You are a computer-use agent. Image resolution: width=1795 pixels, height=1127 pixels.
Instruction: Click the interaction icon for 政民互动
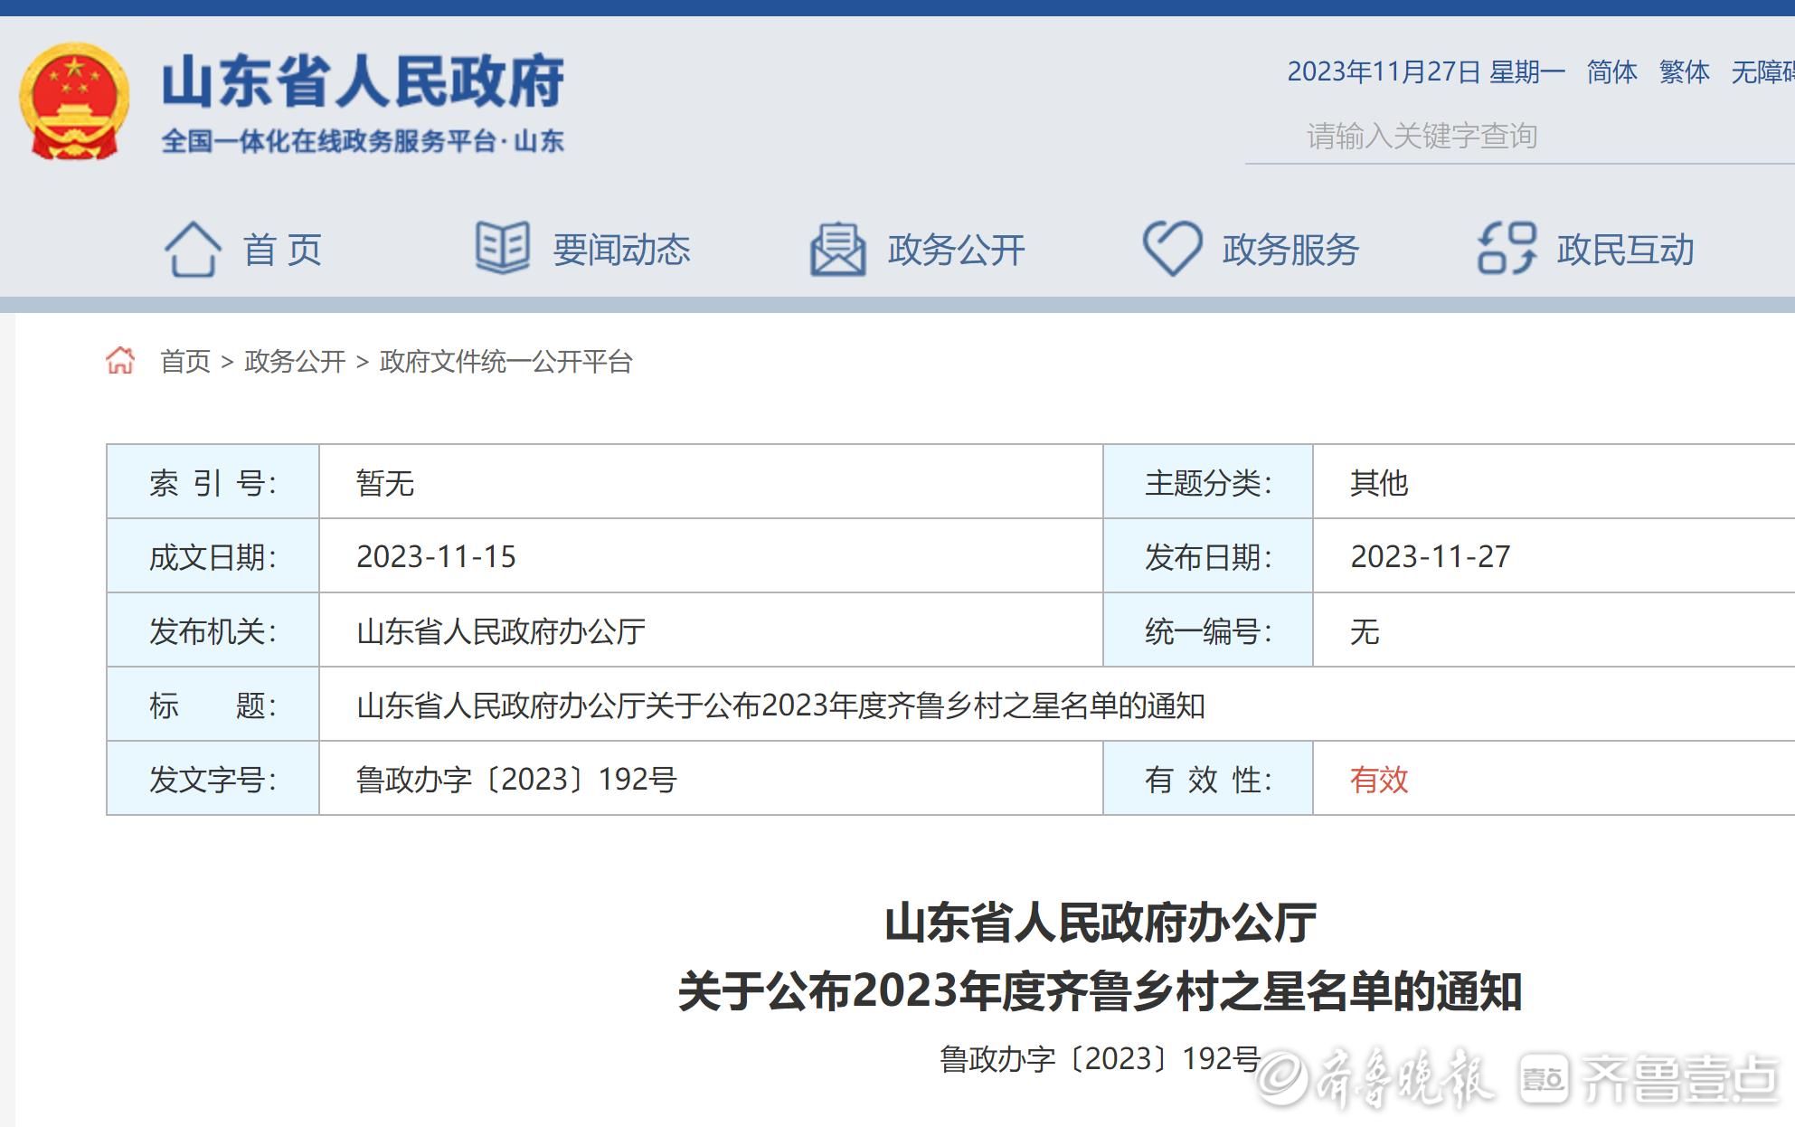(1507, 248)
